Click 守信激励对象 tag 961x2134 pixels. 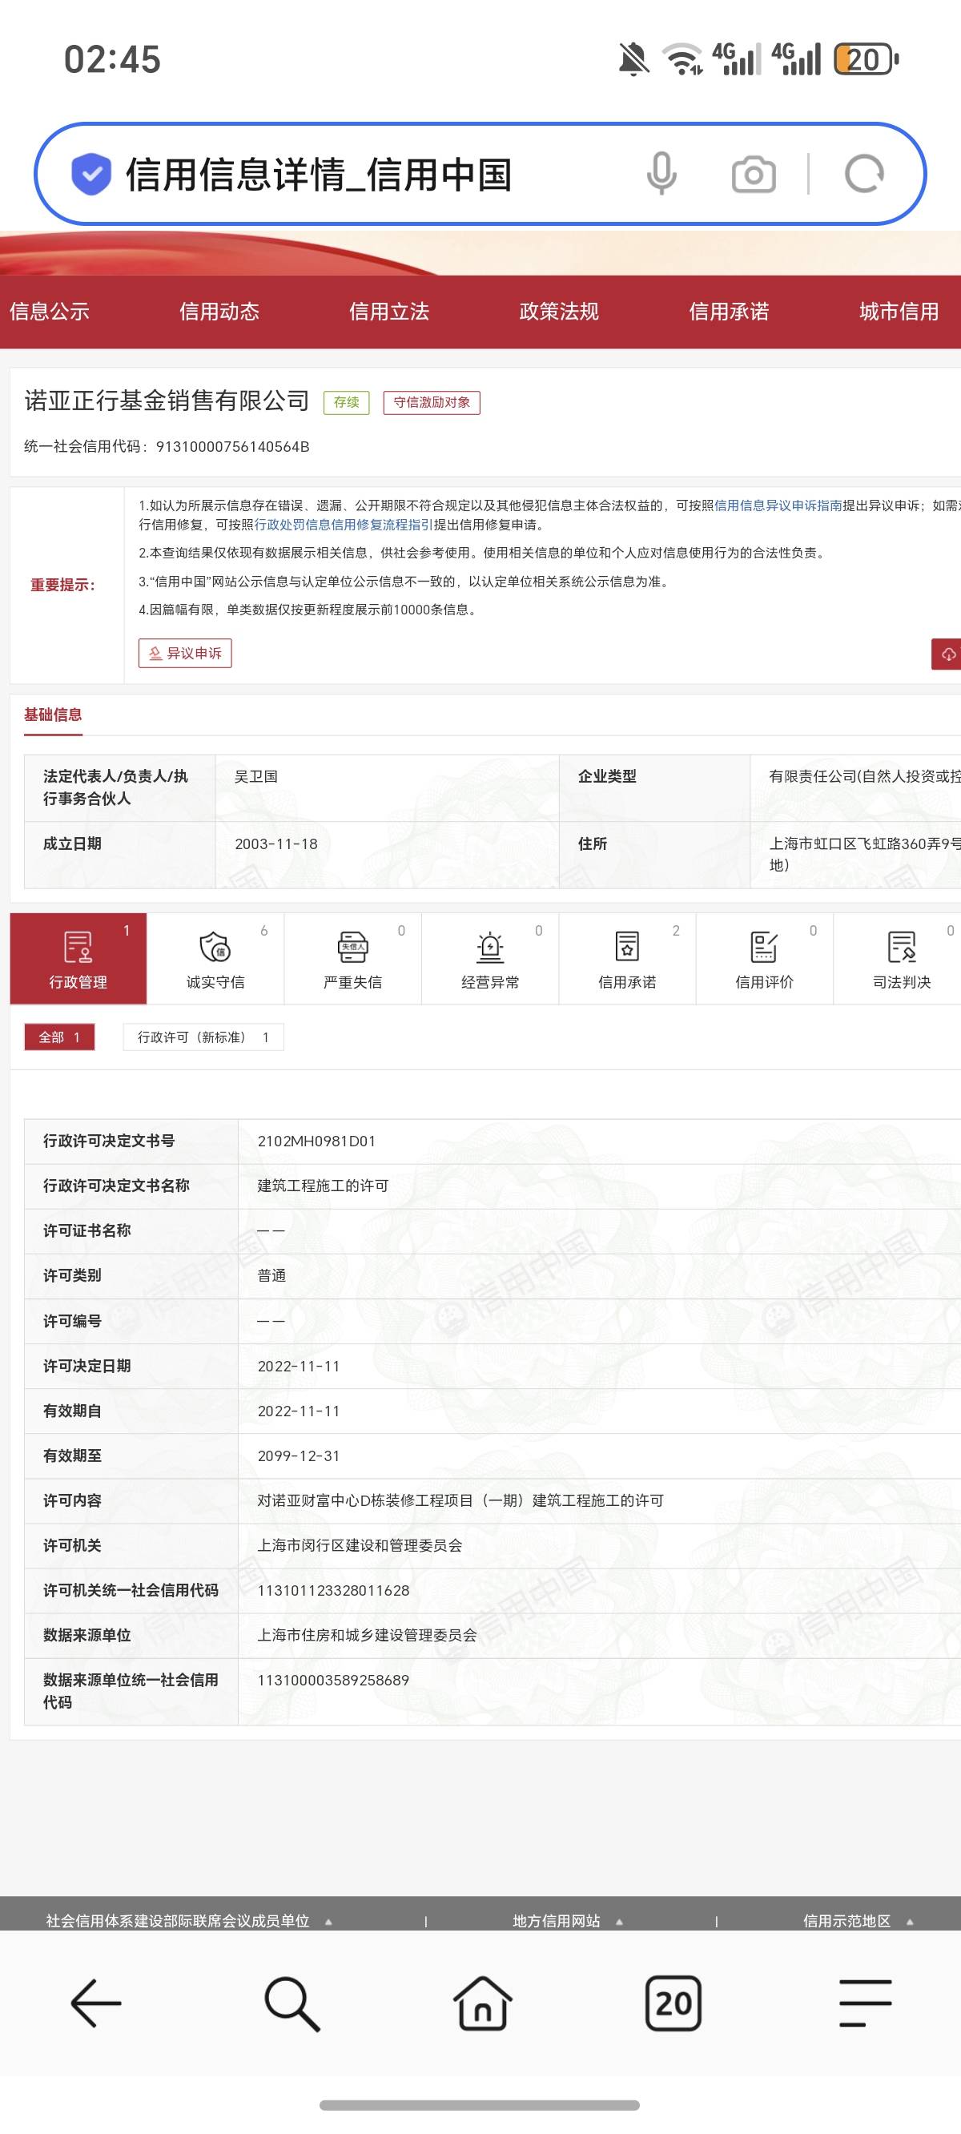pyautogui.click(x=432, y=403)
